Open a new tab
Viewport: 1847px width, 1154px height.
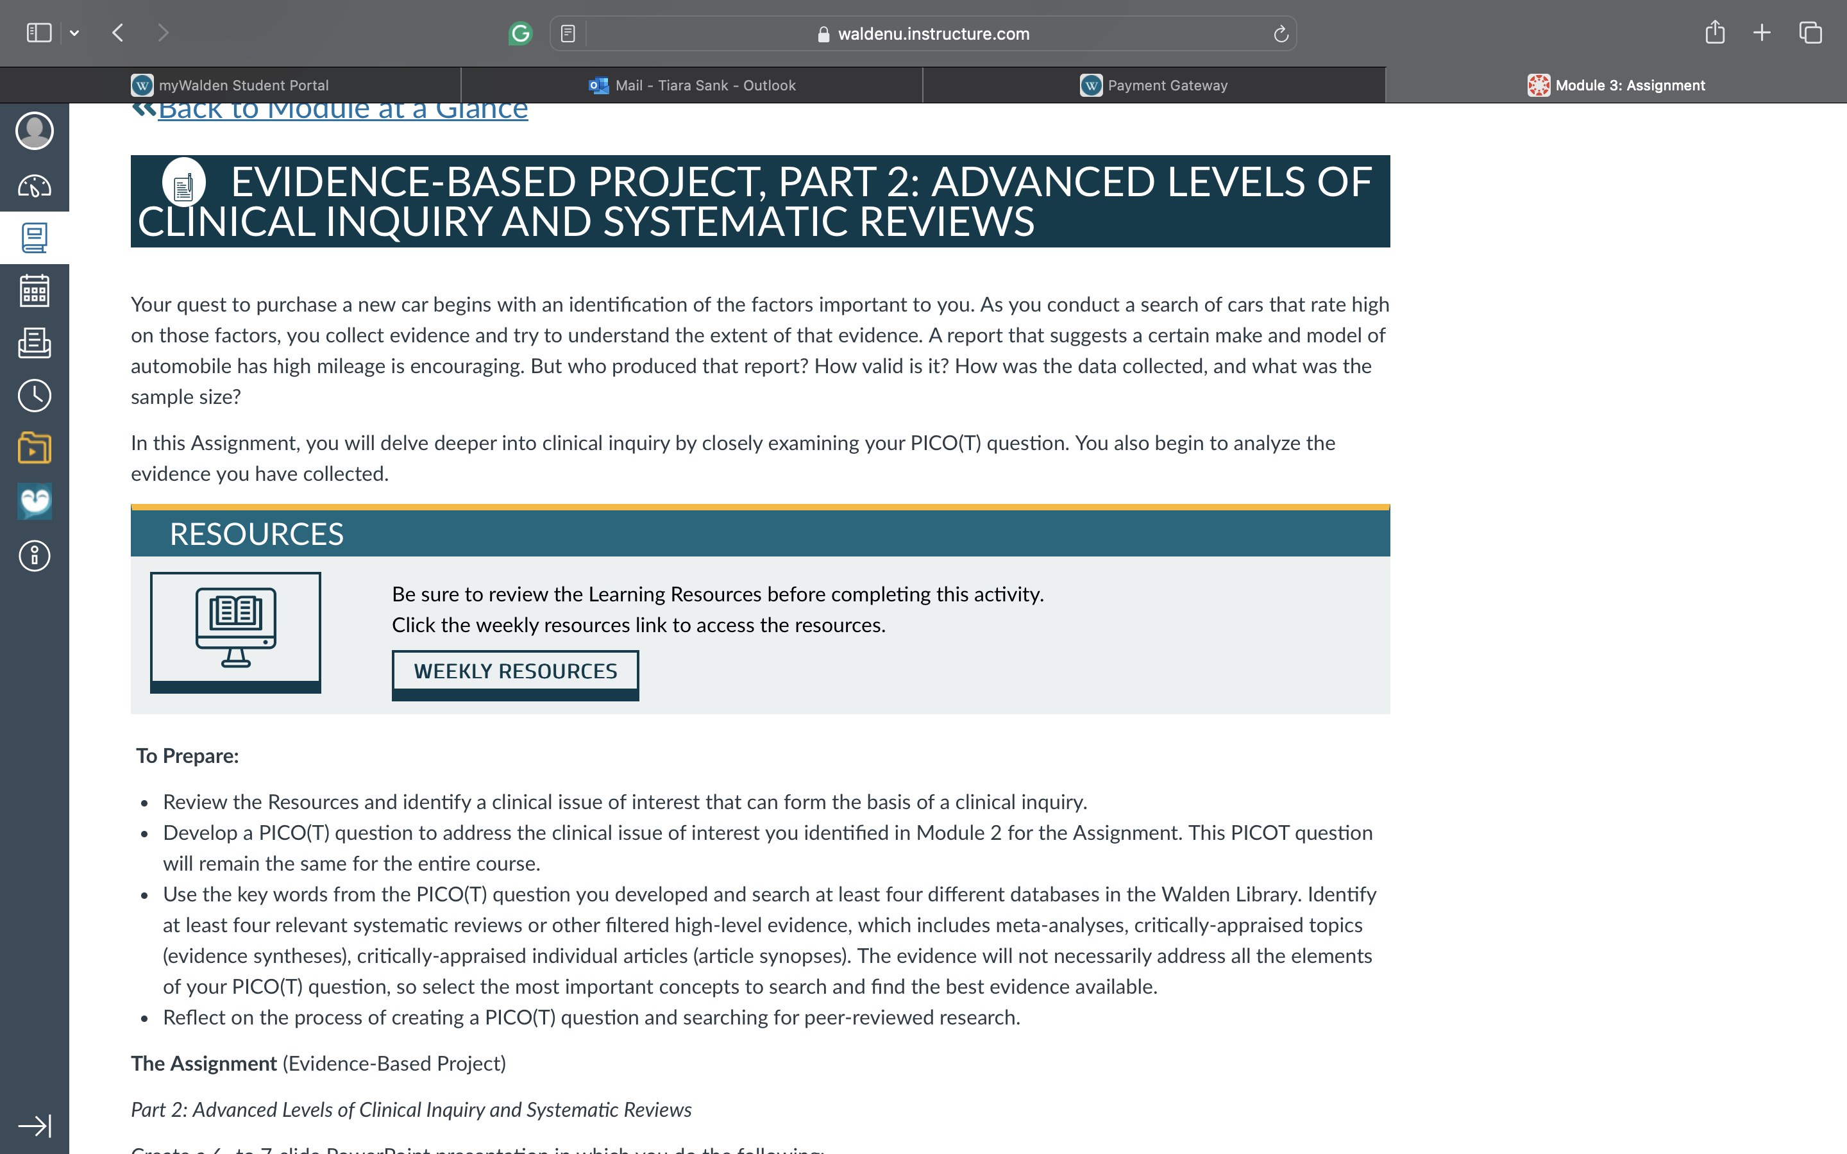(1762, 33)
